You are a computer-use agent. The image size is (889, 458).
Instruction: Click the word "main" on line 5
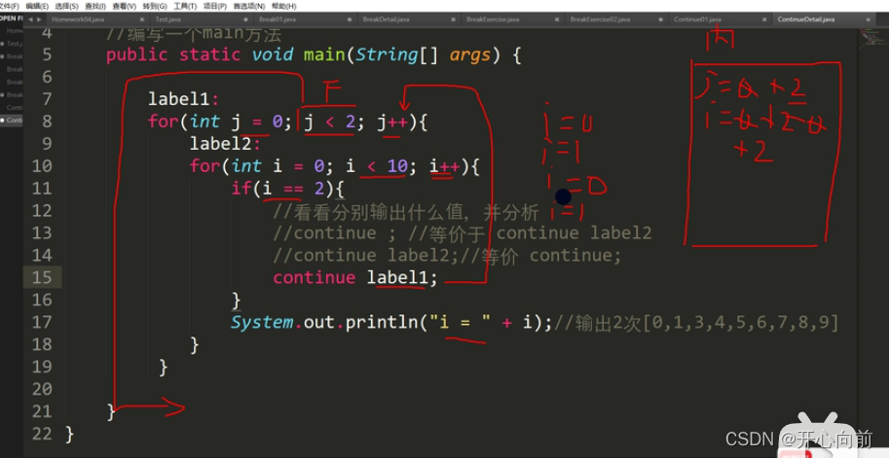[324, 54]
